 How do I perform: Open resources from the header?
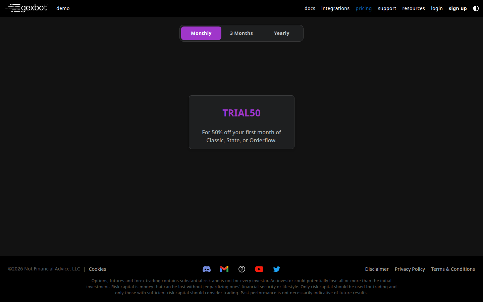414,8
